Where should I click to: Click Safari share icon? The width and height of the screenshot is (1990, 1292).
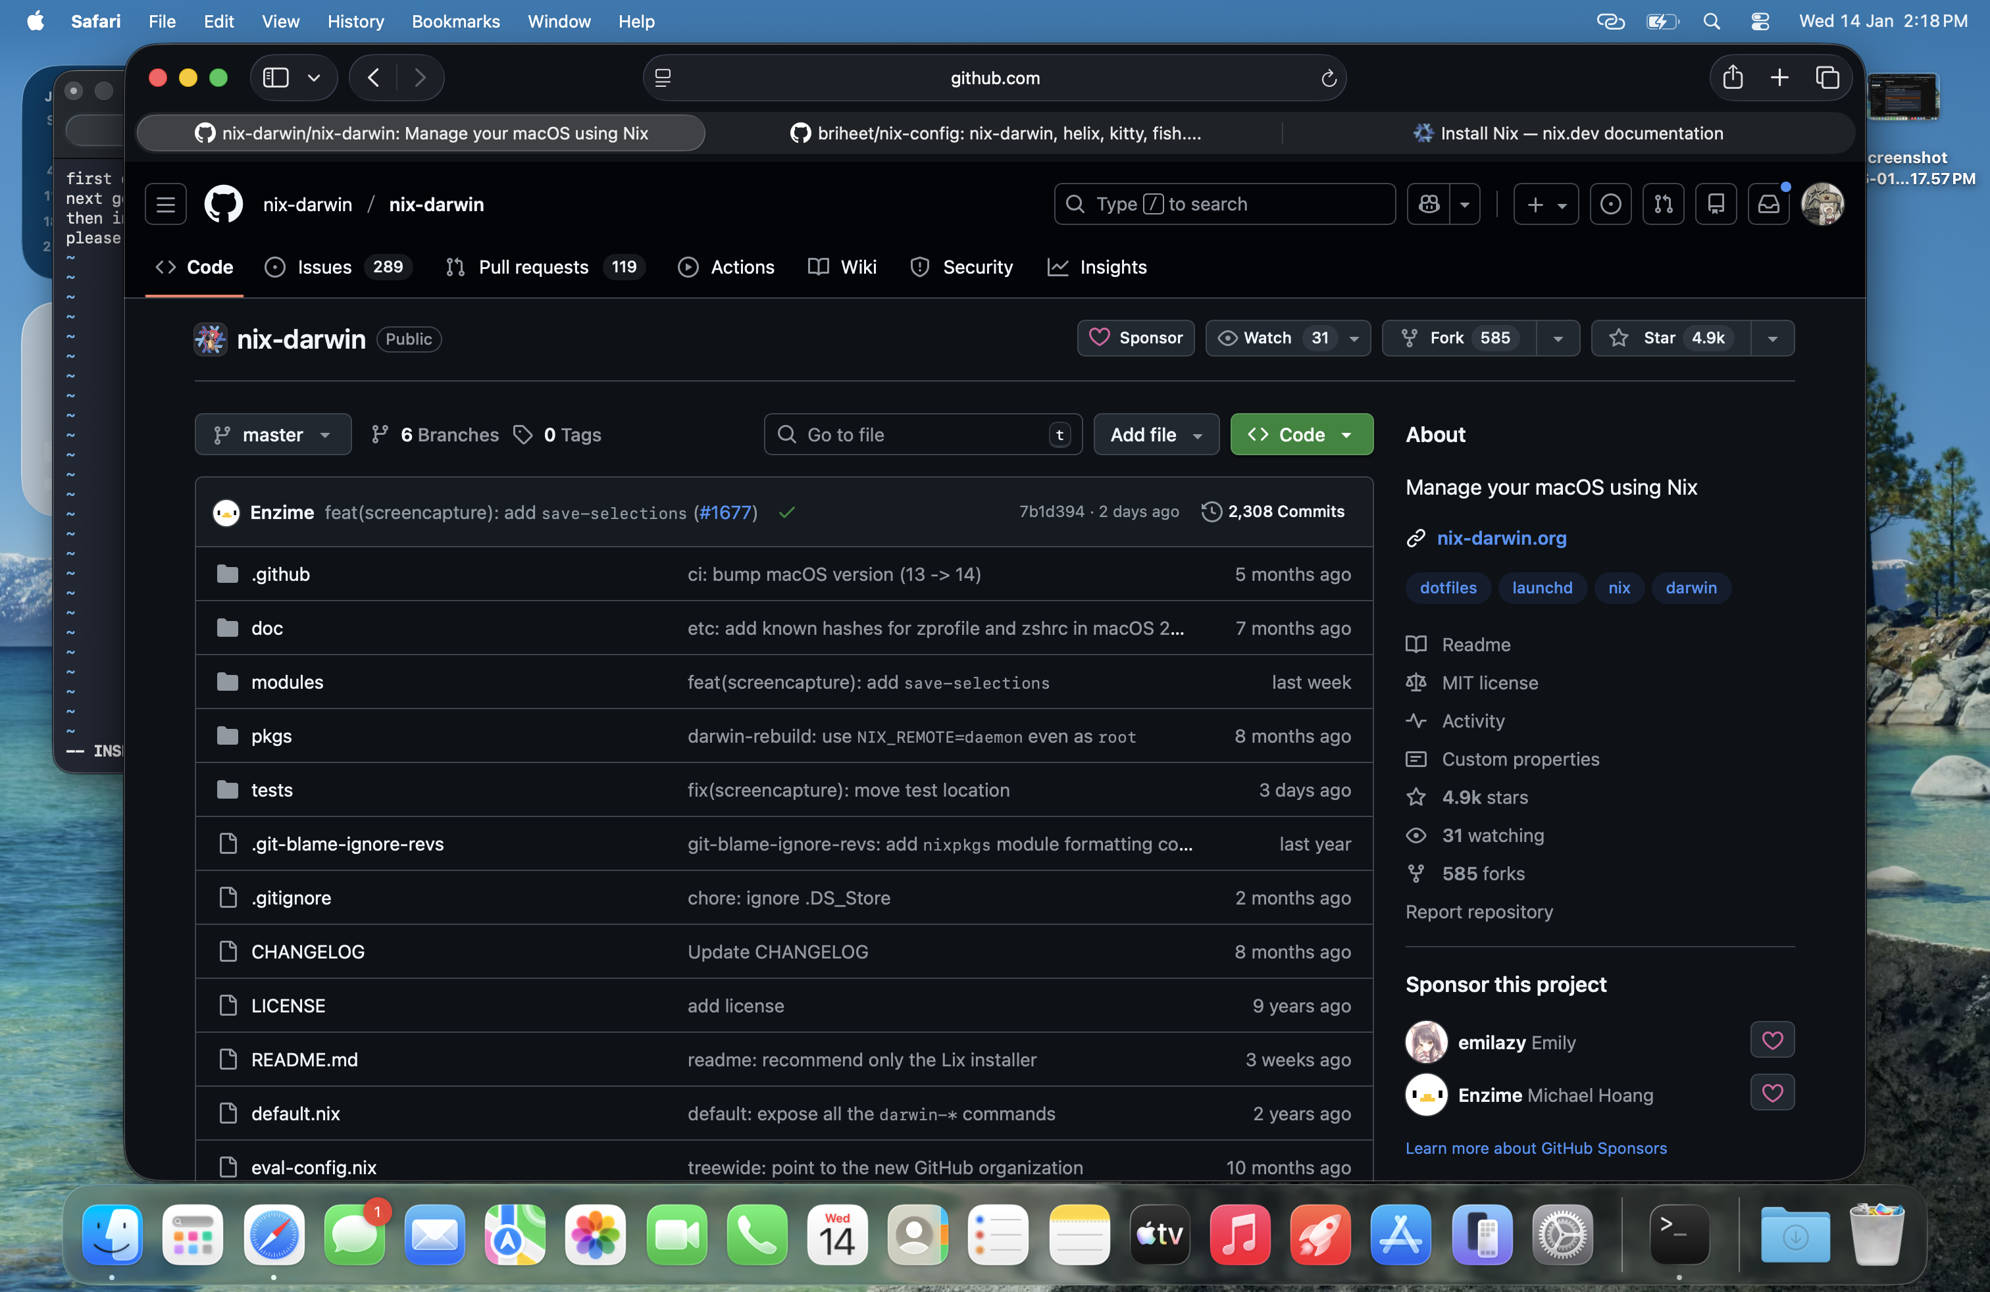pos(1733,78)
